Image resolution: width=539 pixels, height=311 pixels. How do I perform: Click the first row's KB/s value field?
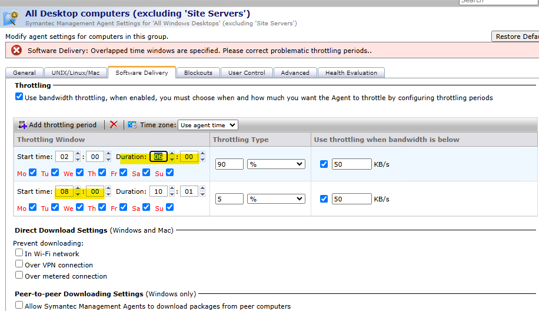coord(351,164)
